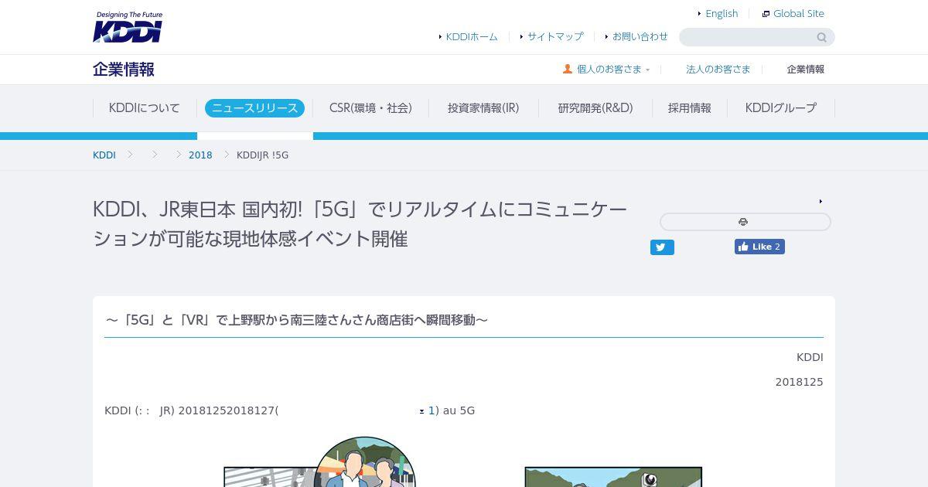The width and height of the screenshot is (928, 487).
Task: Go to KDDI breadcrumb link
Action: pyautogui.click(x=104, y=155)
